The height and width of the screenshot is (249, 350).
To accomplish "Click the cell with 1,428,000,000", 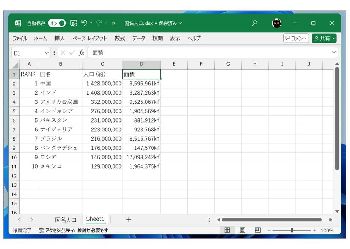I will 102,84.
